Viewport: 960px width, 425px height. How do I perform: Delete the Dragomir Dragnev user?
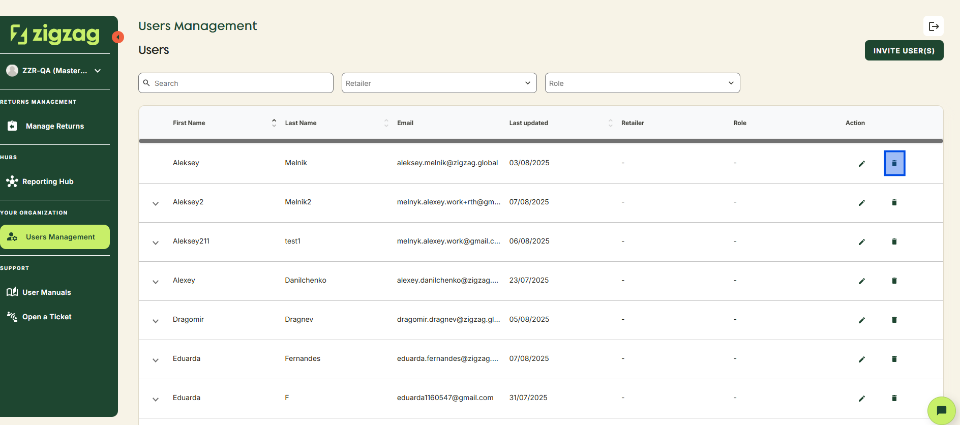tap(894, 320)
